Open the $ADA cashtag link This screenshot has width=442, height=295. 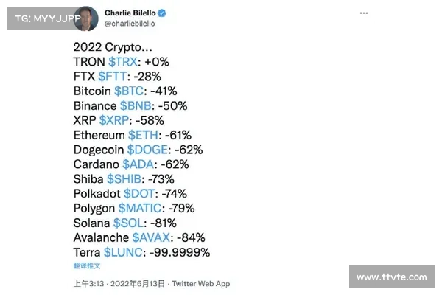click(138, 164)
